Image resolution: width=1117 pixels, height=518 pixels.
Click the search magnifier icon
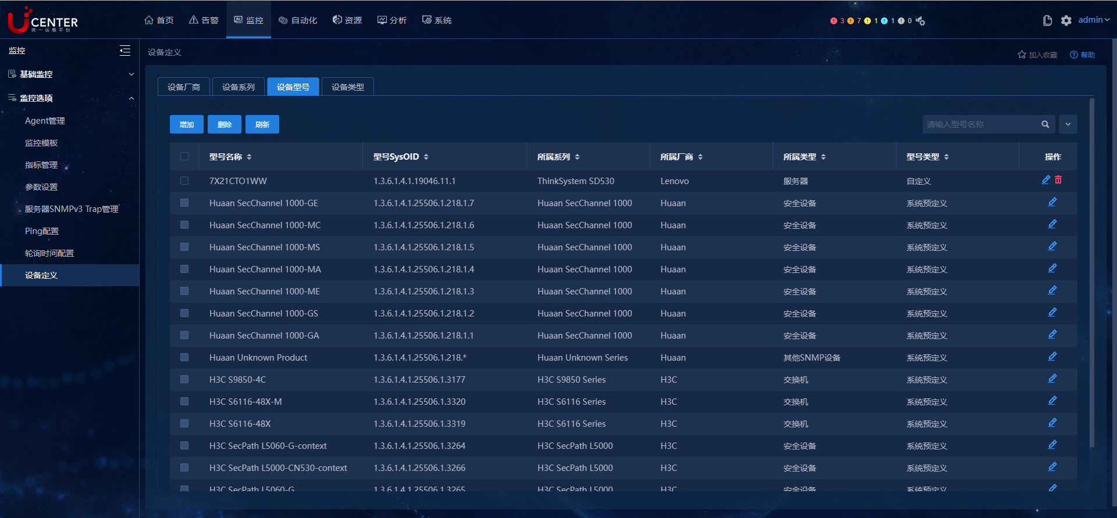[x=1045, y=124]
